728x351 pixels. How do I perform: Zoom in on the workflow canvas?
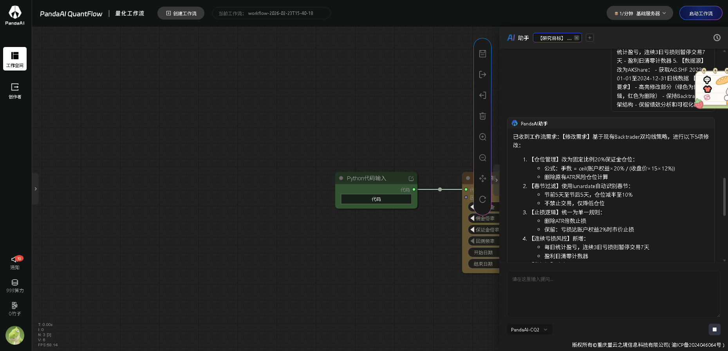[x=482, y=137]
